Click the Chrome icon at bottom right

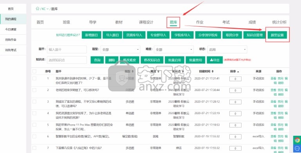tap(297, 140)
